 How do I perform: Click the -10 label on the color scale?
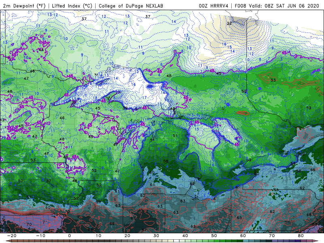(40, 236)
